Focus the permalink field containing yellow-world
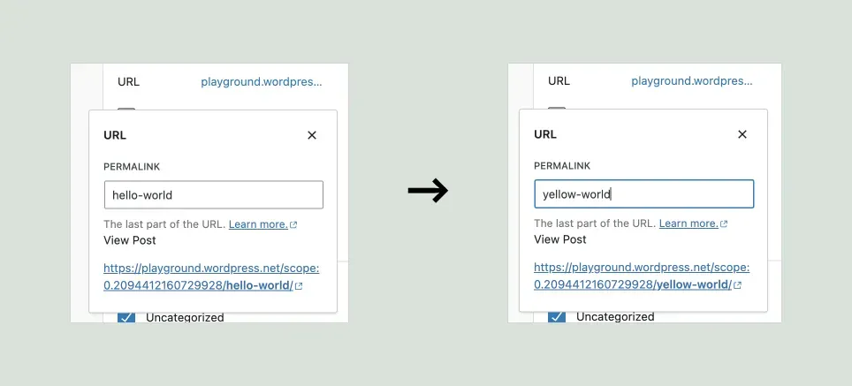Viewport: 852px width, 386px height. point(643,194)
